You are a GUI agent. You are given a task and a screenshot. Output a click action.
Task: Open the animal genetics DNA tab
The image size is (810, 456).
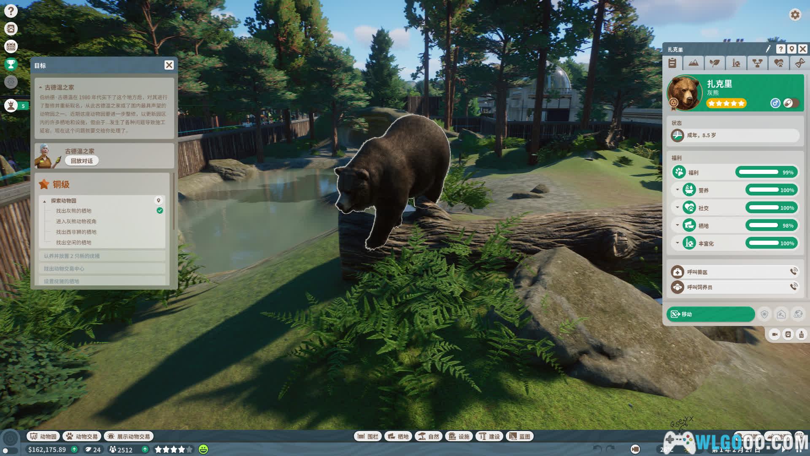(x=799, y=63)
